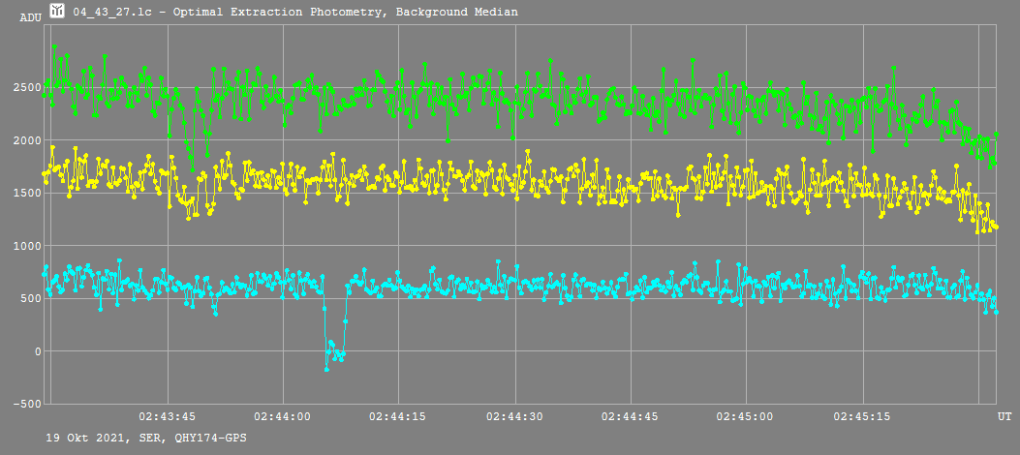Select the 02:45:00 time axis label
The image size is (1020, 455).
pos(746,416)
